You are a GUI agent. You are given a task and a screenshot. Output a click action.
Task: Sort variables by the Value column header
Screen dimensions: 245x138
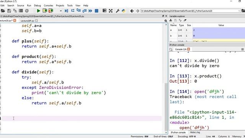(221, 25)
